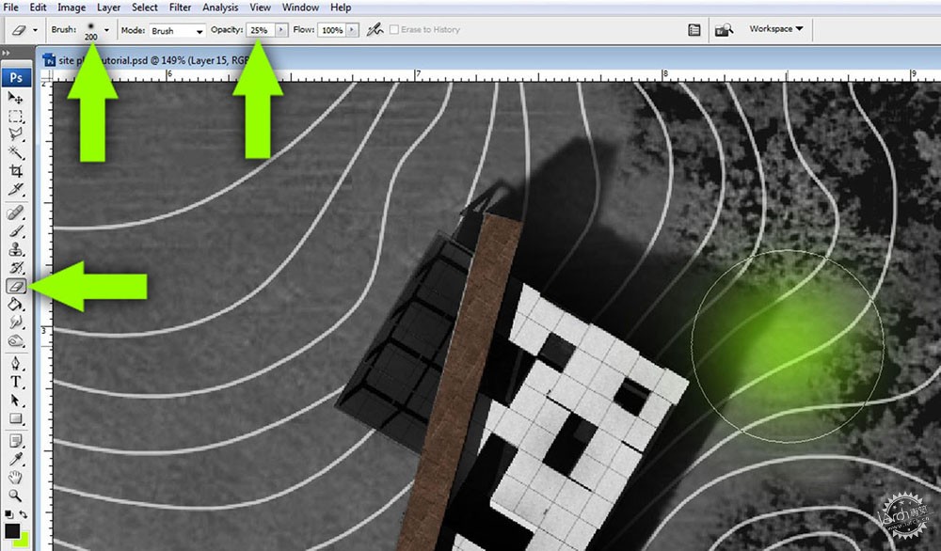Screen dimensions: 941x551
Task: Enable airbrush mode in options bar
Action: click(375, 29)
